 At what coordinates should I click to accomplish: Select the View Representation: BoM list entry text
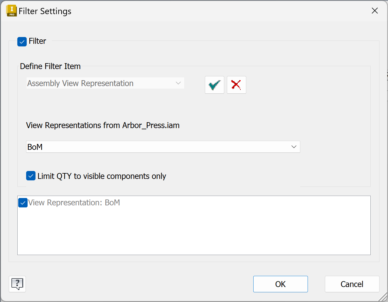click(74, 203)
